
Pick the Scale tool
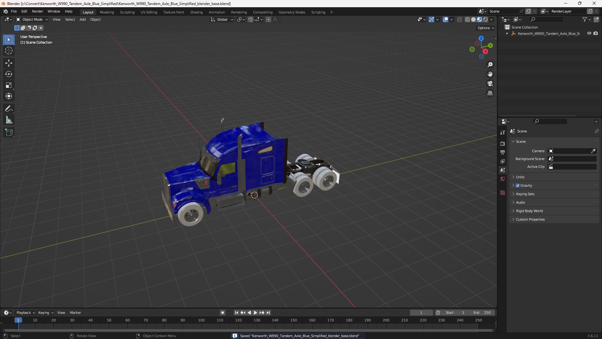click(x=9, y=85)
